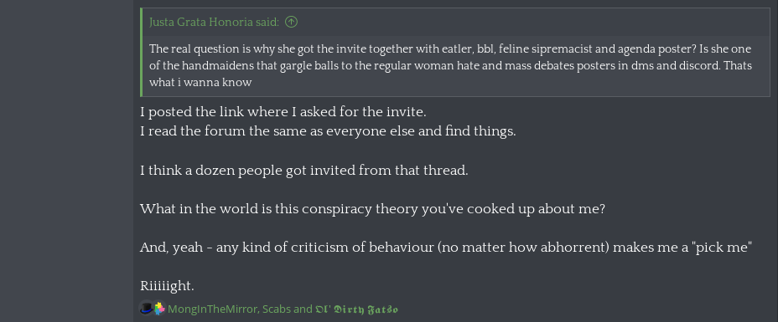Click the 'conspiracy theory' question line
The width and height of the screenshot is (778, 322).
372,209
